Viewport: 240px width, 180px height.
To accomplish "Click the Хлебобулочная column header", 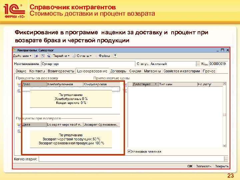I will click(x=65, y=84).
